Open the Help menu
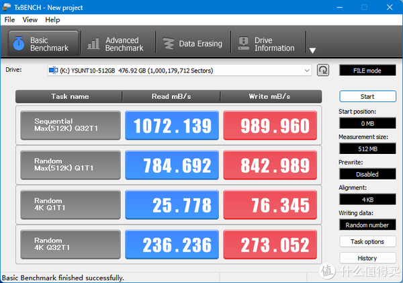The image size is (403, 283). pos(52,19)
